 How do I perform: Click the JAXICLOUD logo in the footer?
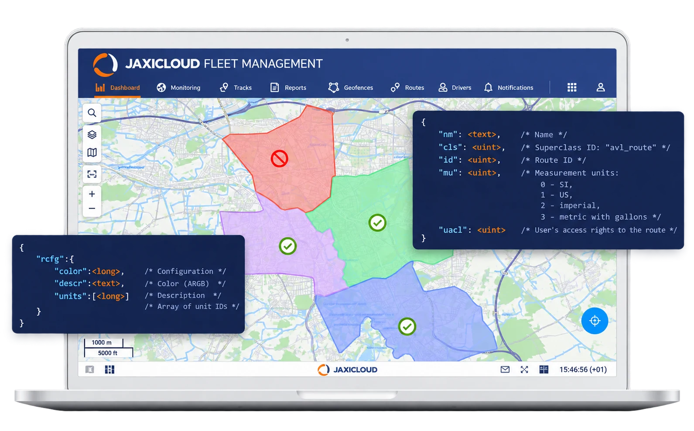(347, 369)
